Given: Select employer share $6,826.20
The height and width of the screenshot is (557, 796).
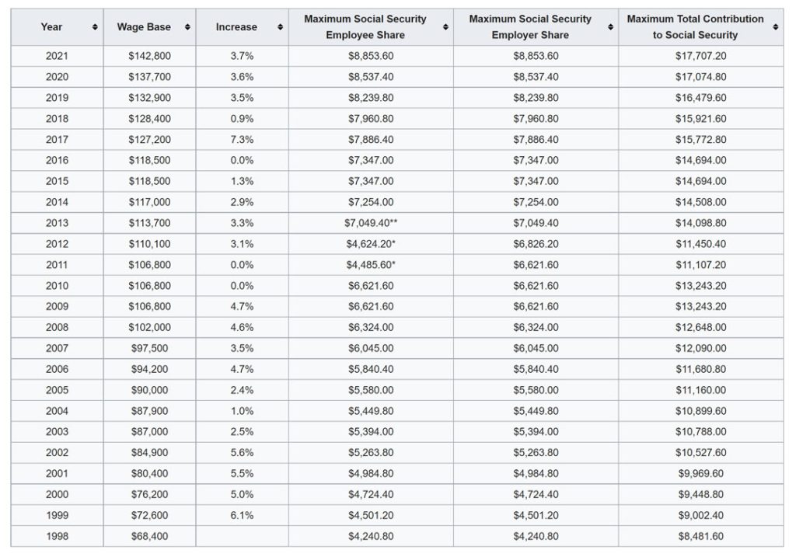Looking at the screenshot, I should pyautogui.click(x=536, y=244).
